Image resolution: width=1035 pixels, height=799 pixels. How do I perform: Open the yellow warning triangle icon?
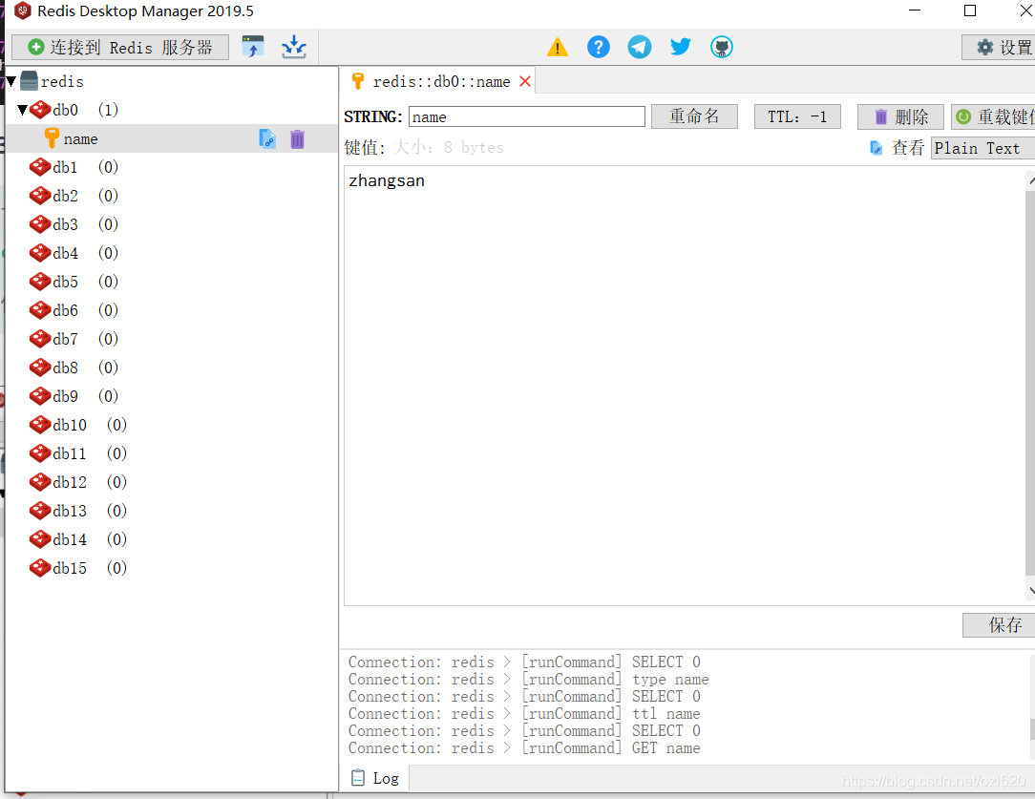558,47
